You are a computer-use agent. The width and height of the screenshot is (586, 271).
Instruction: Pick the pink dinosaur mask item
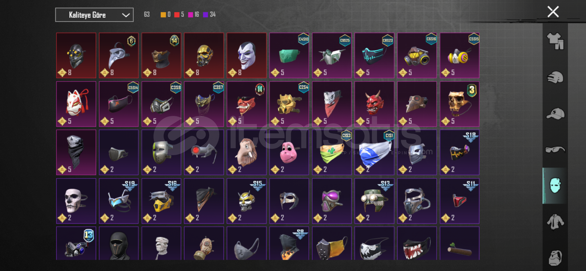click(289, 152)
